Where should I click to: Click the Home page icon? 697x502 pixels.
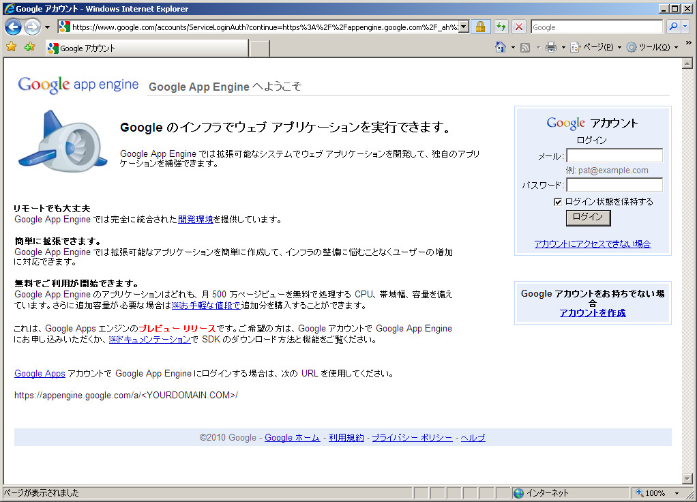click(x=501, y=48)
